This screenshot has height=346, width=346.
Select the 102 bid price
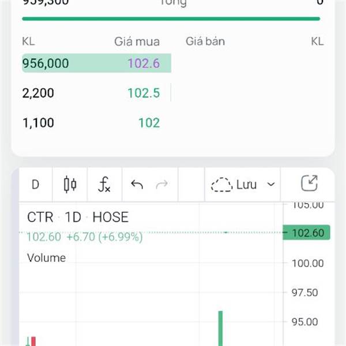149,123
